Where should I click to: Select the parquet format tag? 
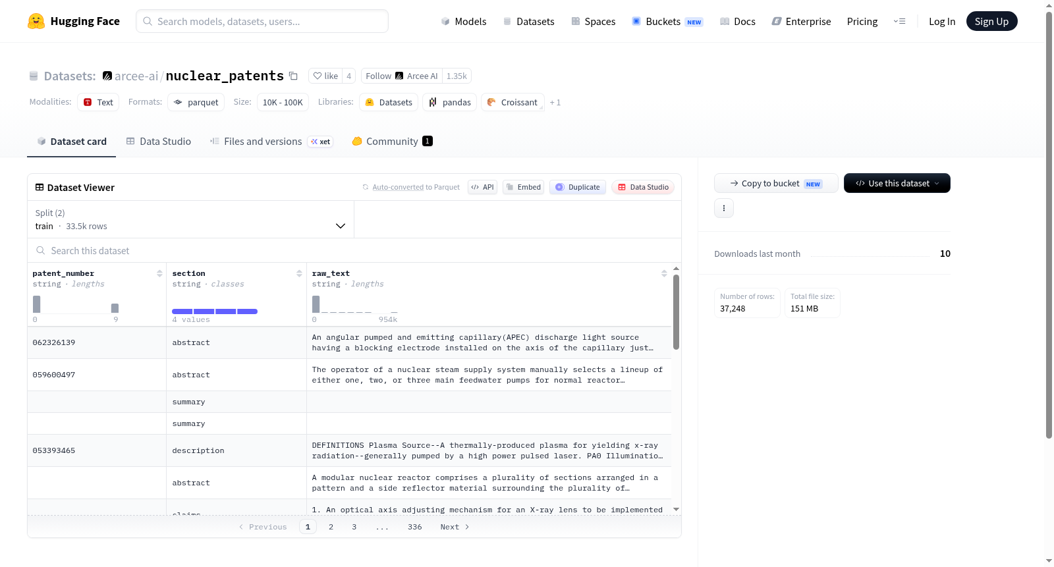pos(196,102)
